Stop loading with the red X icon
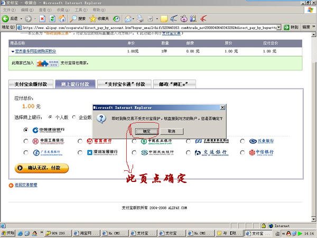The height and width of the screenshot is (238, 317). 42,19
